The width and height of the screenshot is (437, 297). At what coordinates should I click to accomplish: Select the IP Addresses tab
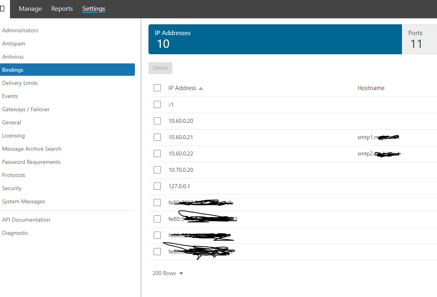(275, 39)
